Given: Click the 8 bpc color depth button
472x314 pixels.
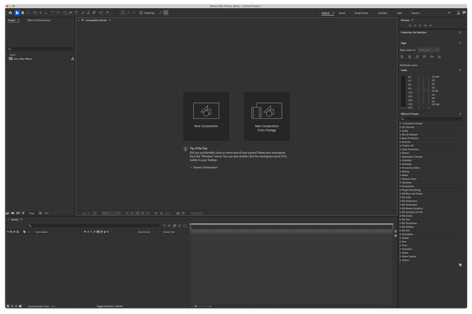Looking at the screenshot, I should (32, 213).
